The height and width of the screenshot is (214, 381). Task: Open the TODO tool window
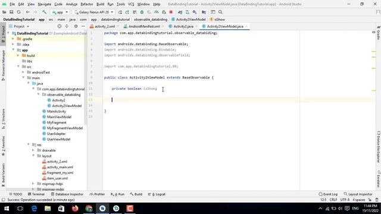tap(15, 194)
